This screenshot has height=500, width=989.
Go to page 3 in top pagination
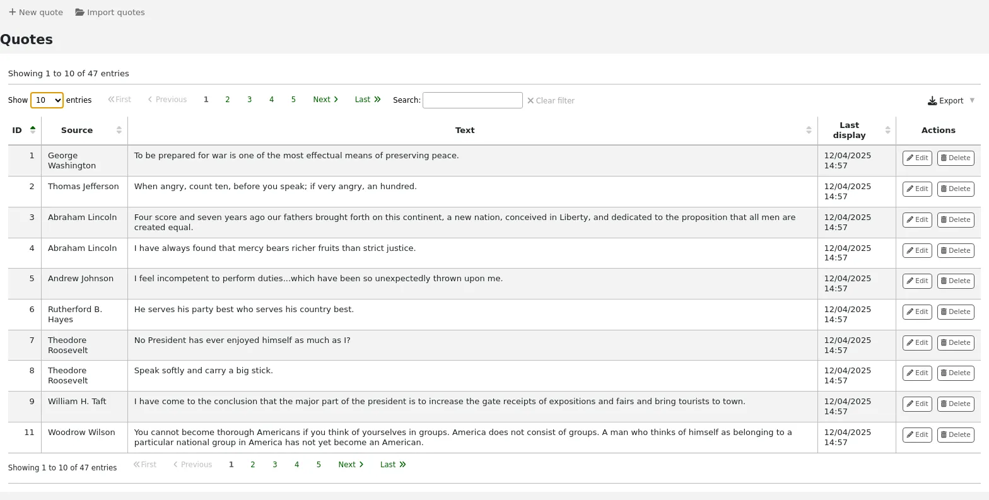click(250, 100)
